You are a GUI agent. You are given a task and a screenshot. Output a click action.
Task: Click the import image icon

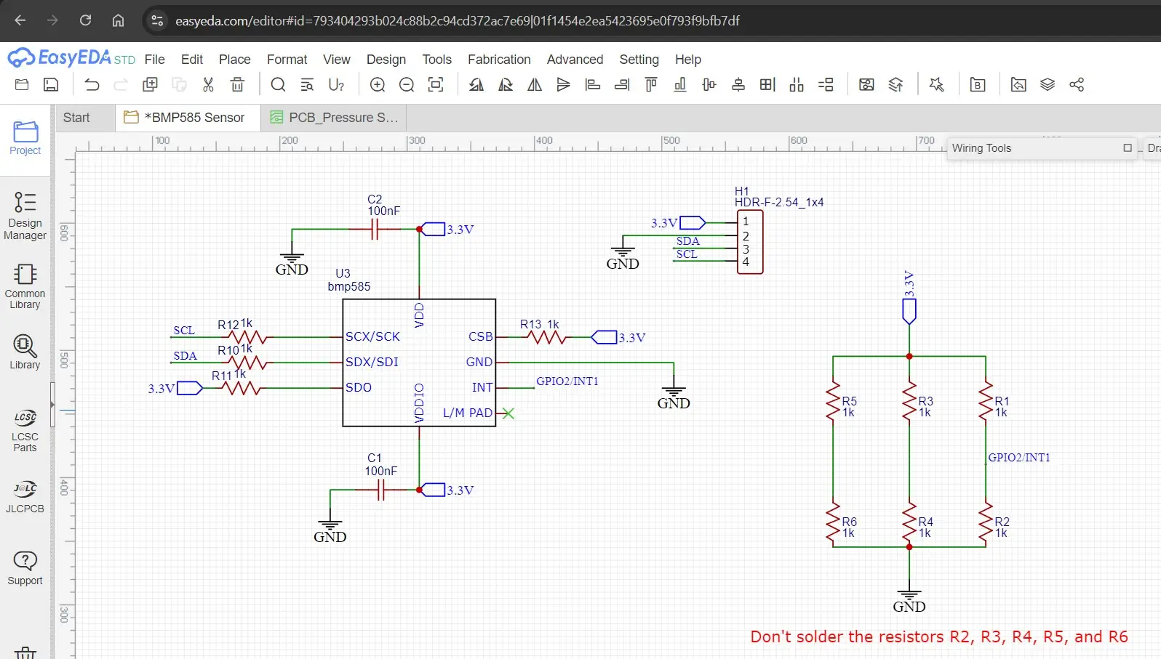click(1018, 84)
